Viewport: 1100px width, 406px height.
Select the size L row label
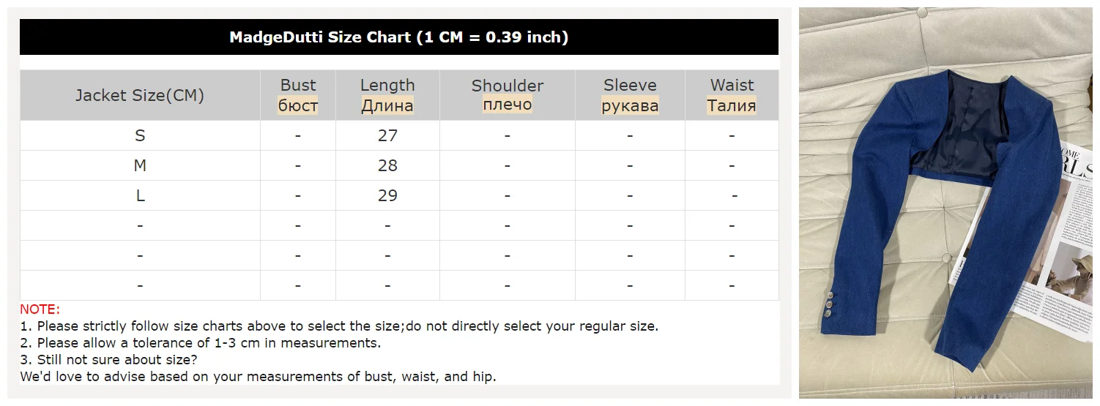pyautogui.click(x=140, y=195)
